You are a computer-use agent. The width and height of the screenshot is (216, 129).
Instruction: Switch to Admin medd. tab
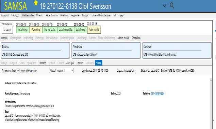click(x=123, y=38)
